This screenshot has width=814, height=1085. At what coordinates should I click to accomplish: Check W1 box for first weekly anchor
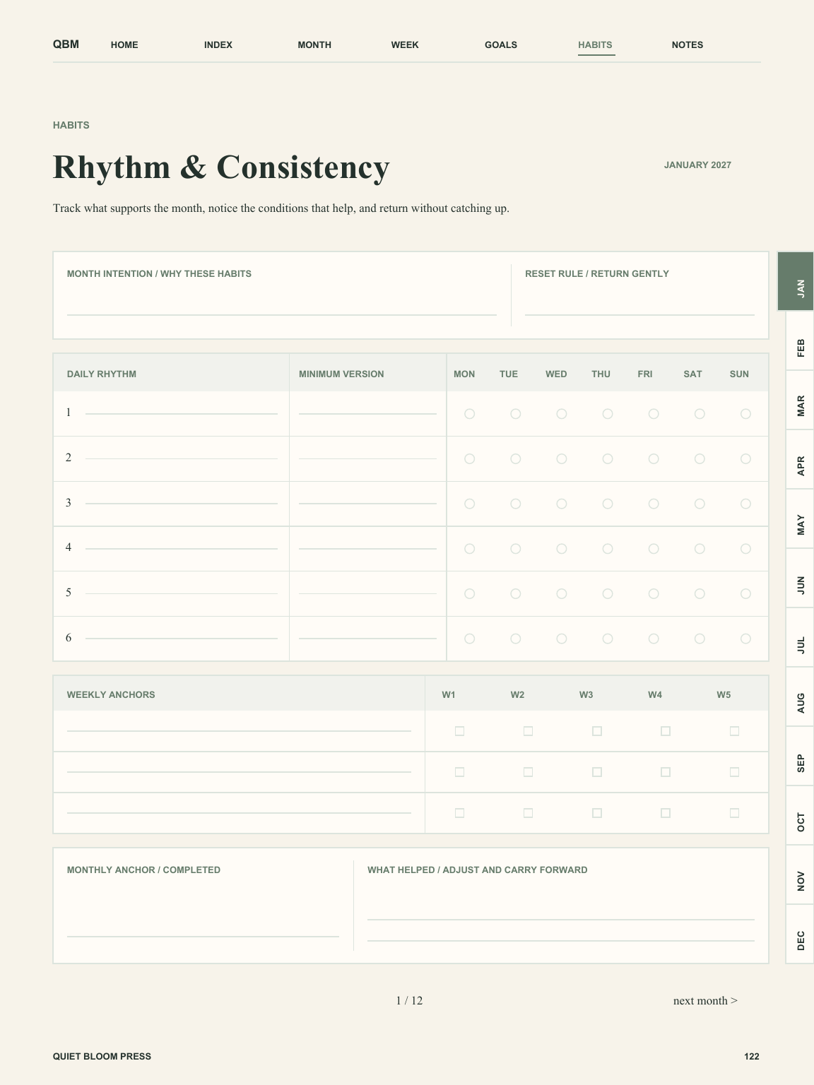coord(459,731)
